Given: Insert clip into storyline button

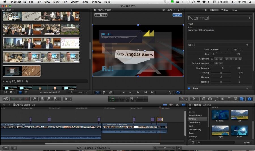Looking at the screenshot, I should pyautogui.click(x=49, y=99).
